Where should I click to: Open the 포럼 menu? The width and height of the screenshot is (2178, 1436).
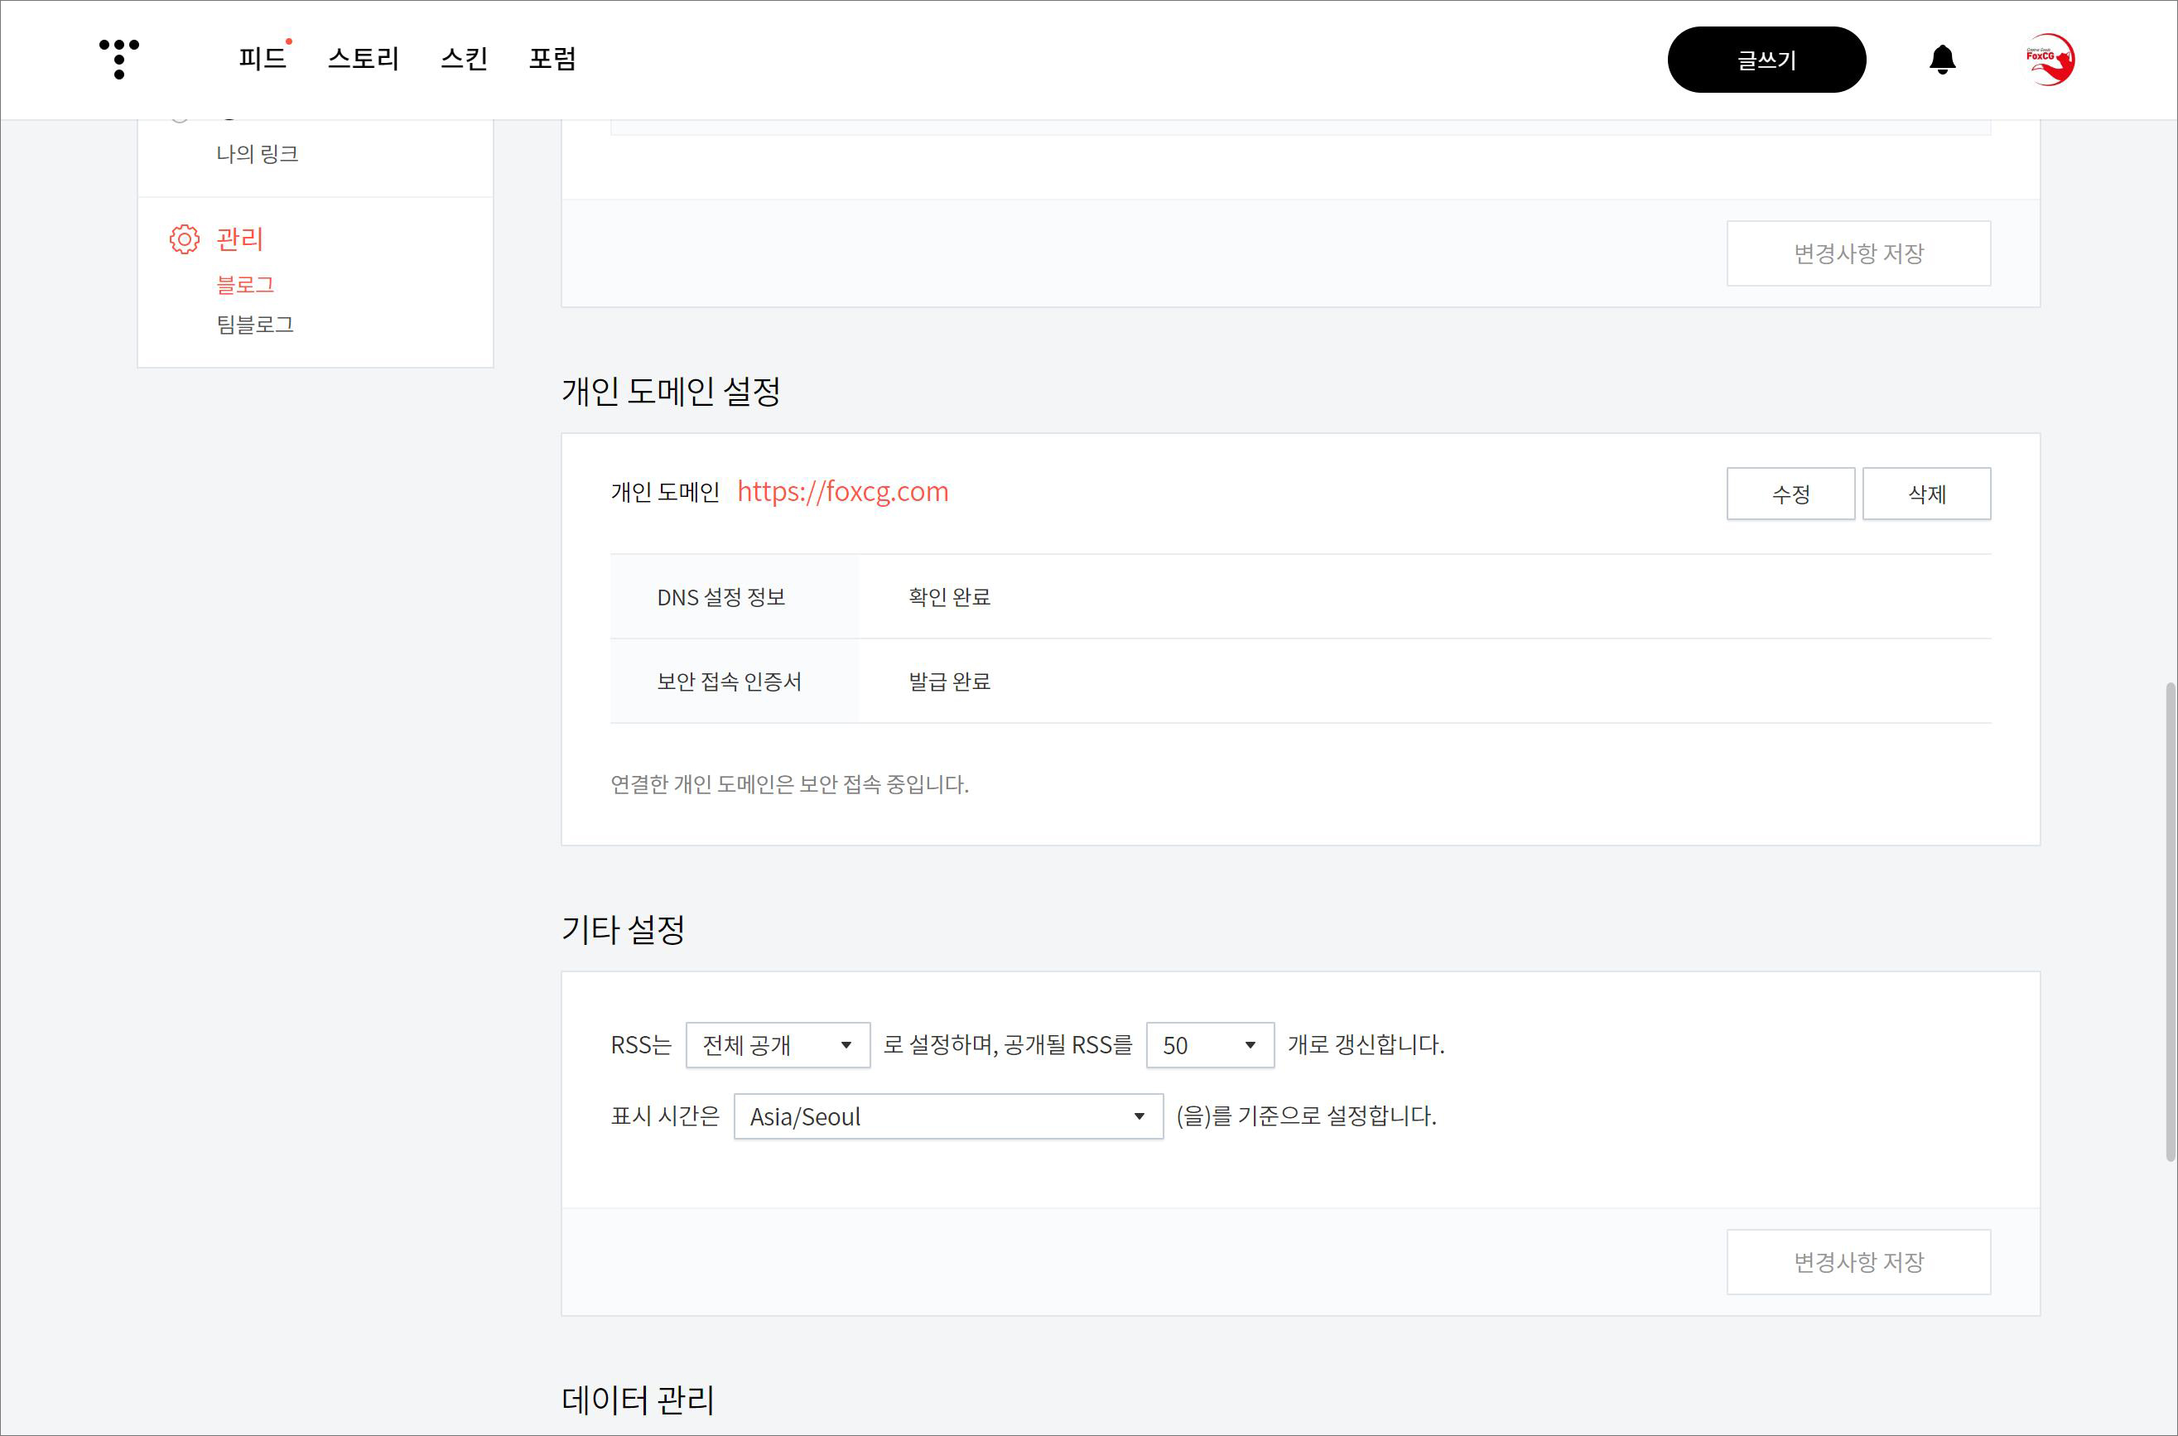(x=552, y=59)
